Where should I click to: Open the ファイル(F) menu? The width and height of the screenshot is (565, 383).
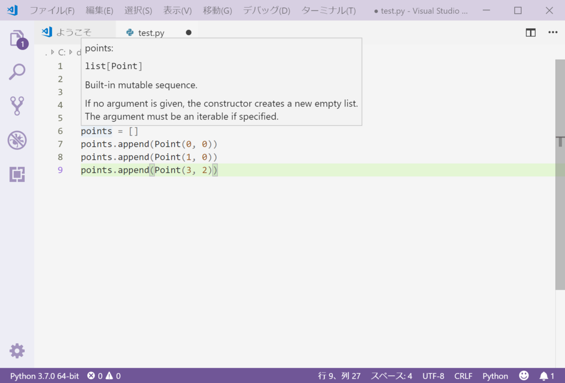pyautogui.click(x=52, y=10)
